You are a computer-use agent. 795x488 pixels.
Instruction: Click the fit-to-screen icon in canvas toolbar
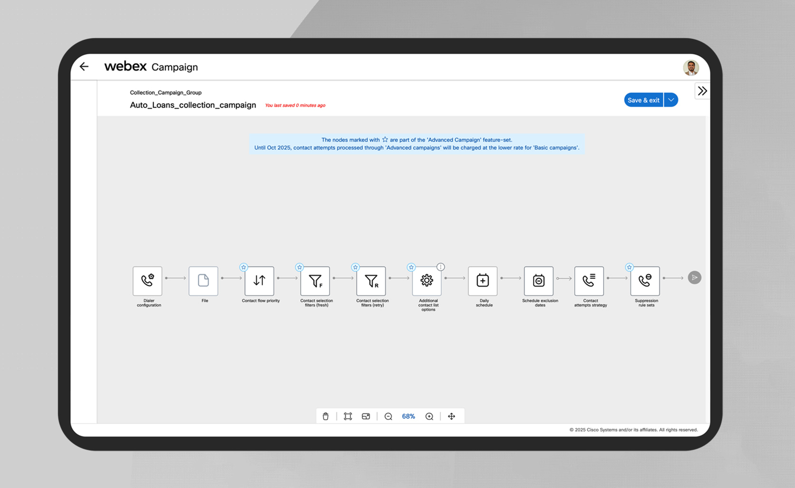point(348,416)
